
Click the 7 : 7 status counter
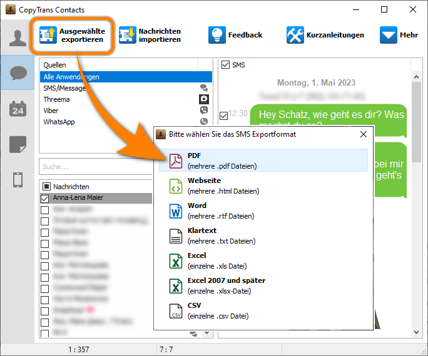point(166,349)
